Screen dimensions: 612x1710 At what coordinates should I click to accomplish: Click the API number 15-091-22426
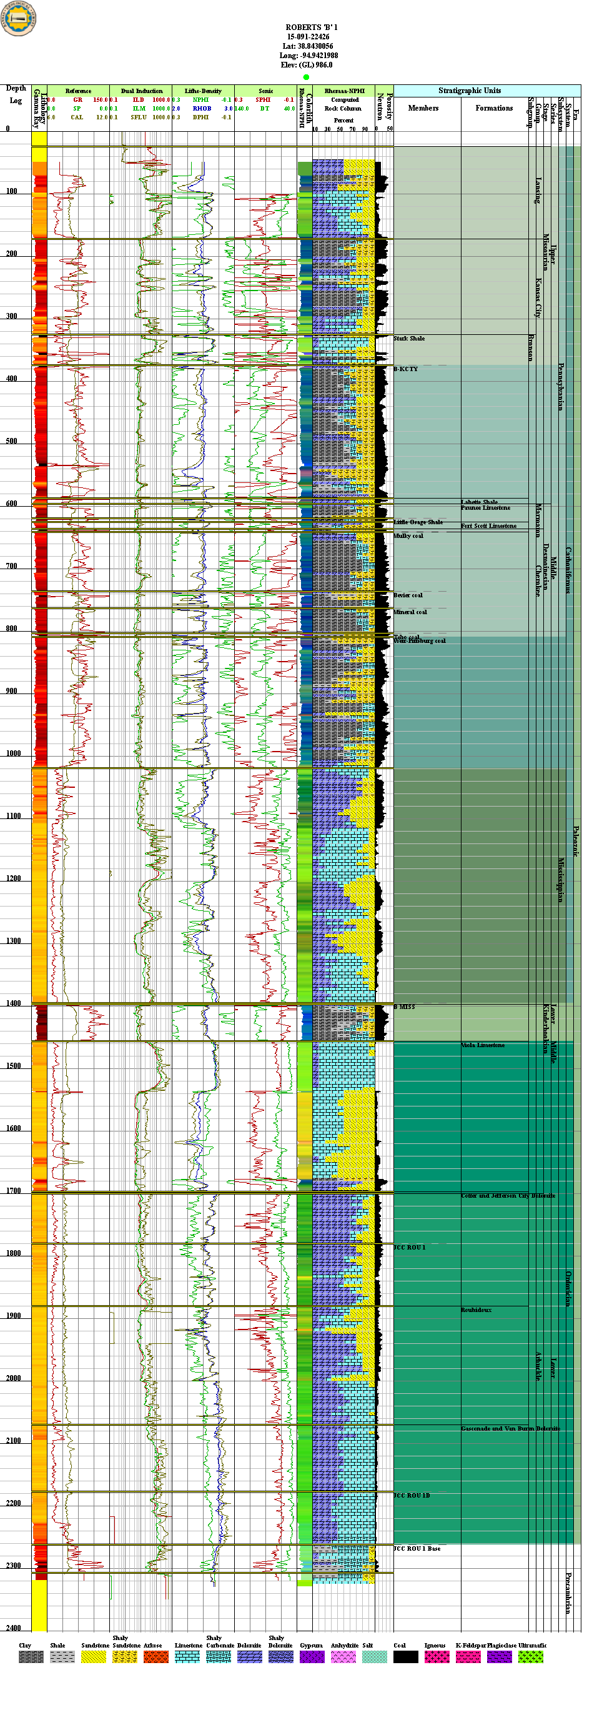[x=308, y=37]
